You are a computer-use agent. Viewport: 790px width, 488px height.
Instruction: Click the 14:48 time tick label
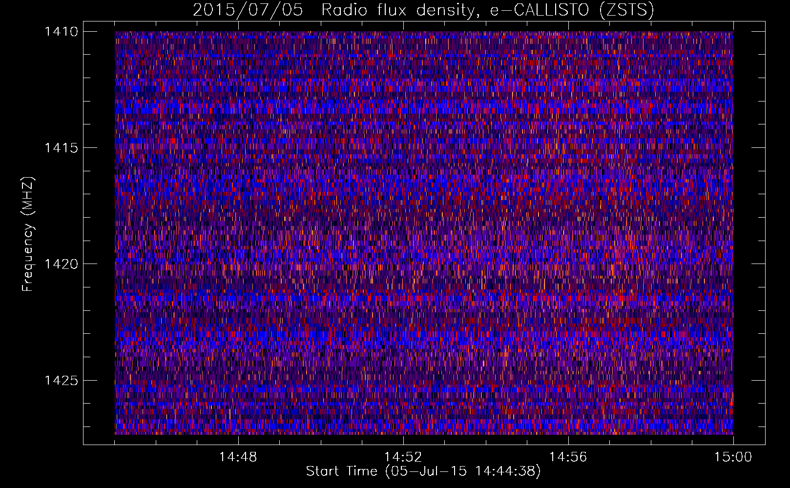[238, 457]
